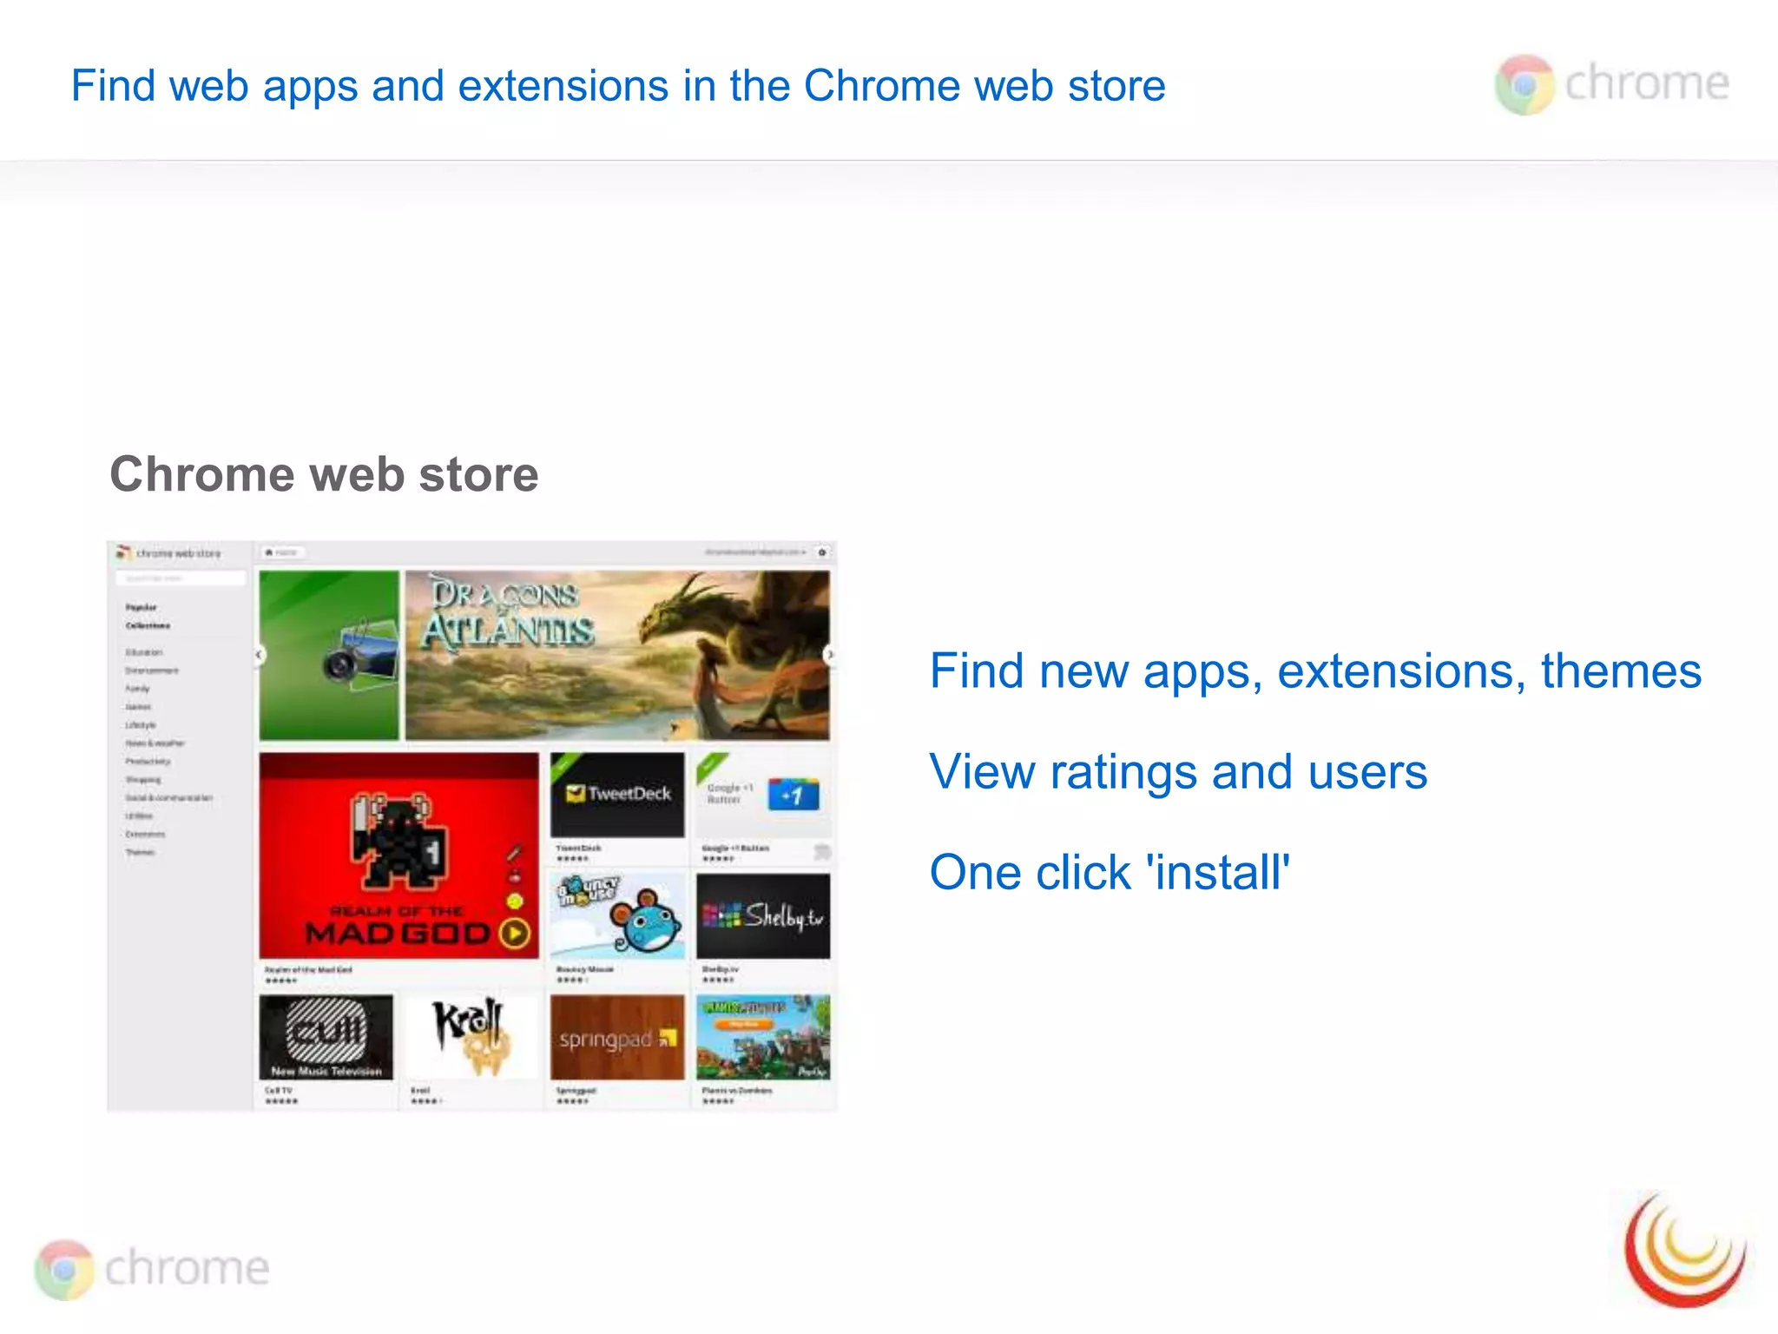Click the Cull TV star rating
1778x1334 pixels.
281,1101
